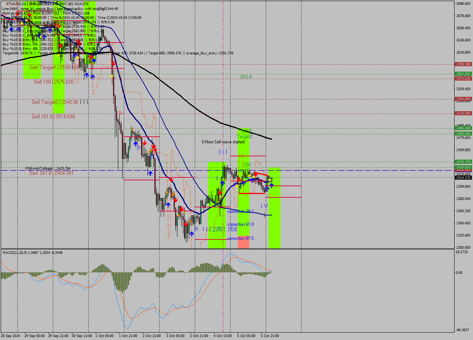
Task: Click the '1 Oct 05:00' time label
Action: point(105,336)
